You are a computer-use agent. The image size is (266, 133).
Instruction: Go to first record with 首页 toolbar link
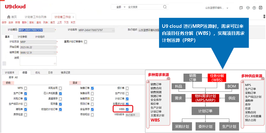point(52,22)
